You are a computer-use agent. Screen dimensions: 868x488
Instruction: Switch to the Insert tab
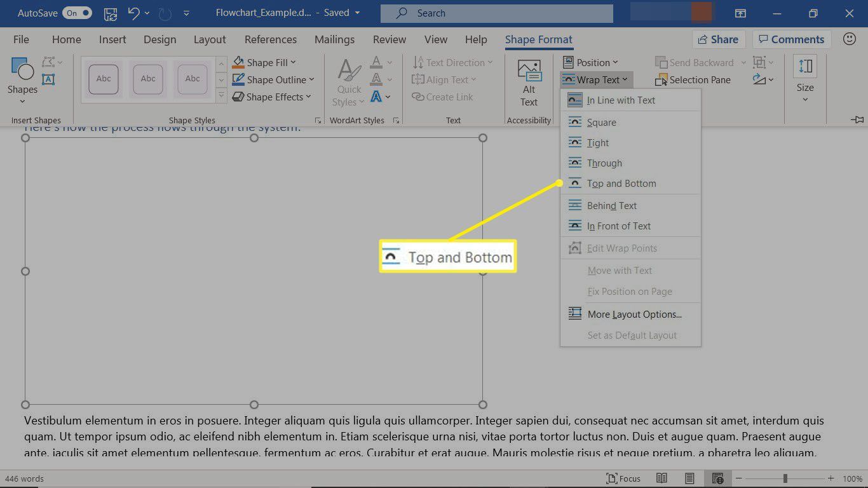[112, 39]
